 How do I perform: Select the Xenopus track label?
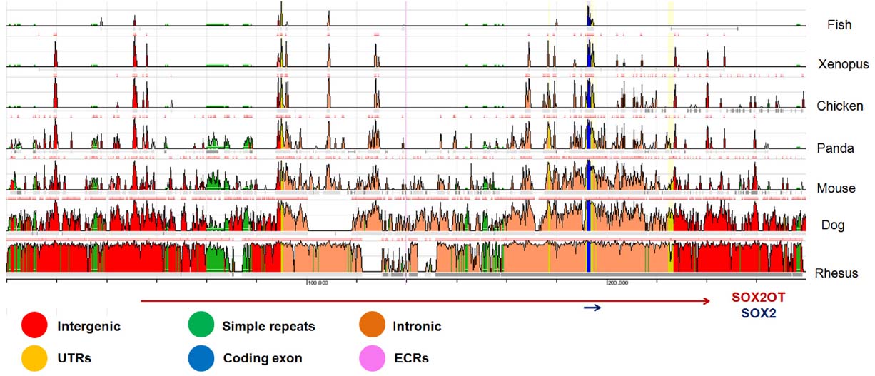843,64
